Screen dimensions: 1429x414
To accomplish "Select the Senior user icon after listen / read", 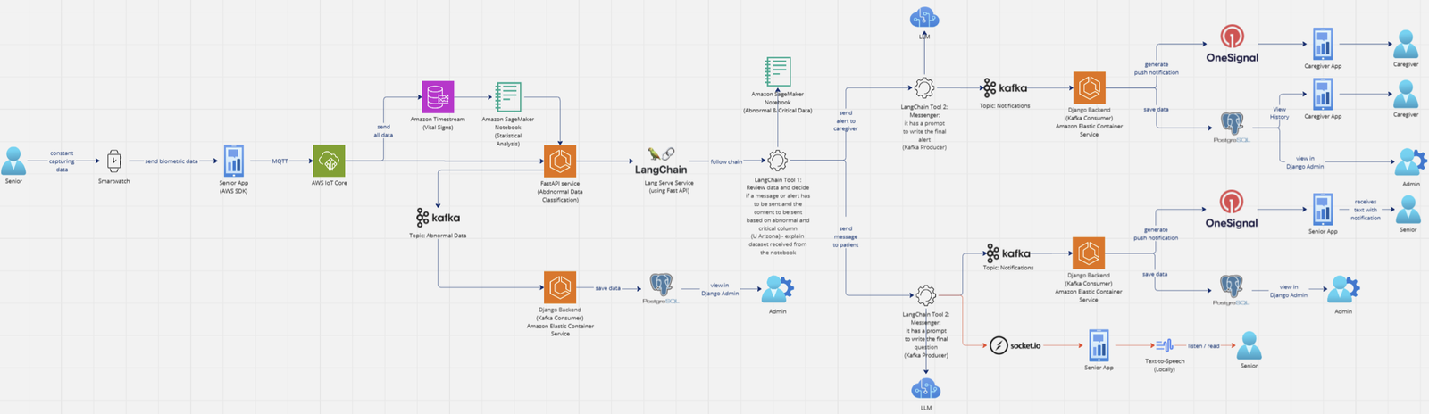I will 1249,346.
